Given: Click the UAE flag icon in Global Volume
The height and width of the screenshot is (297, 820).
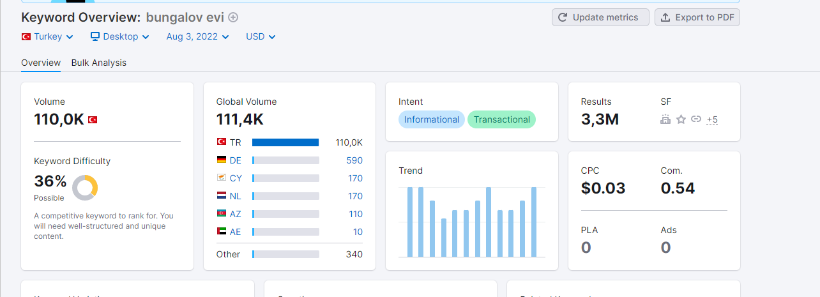Looking at the screenshot, I should (222, 232).
